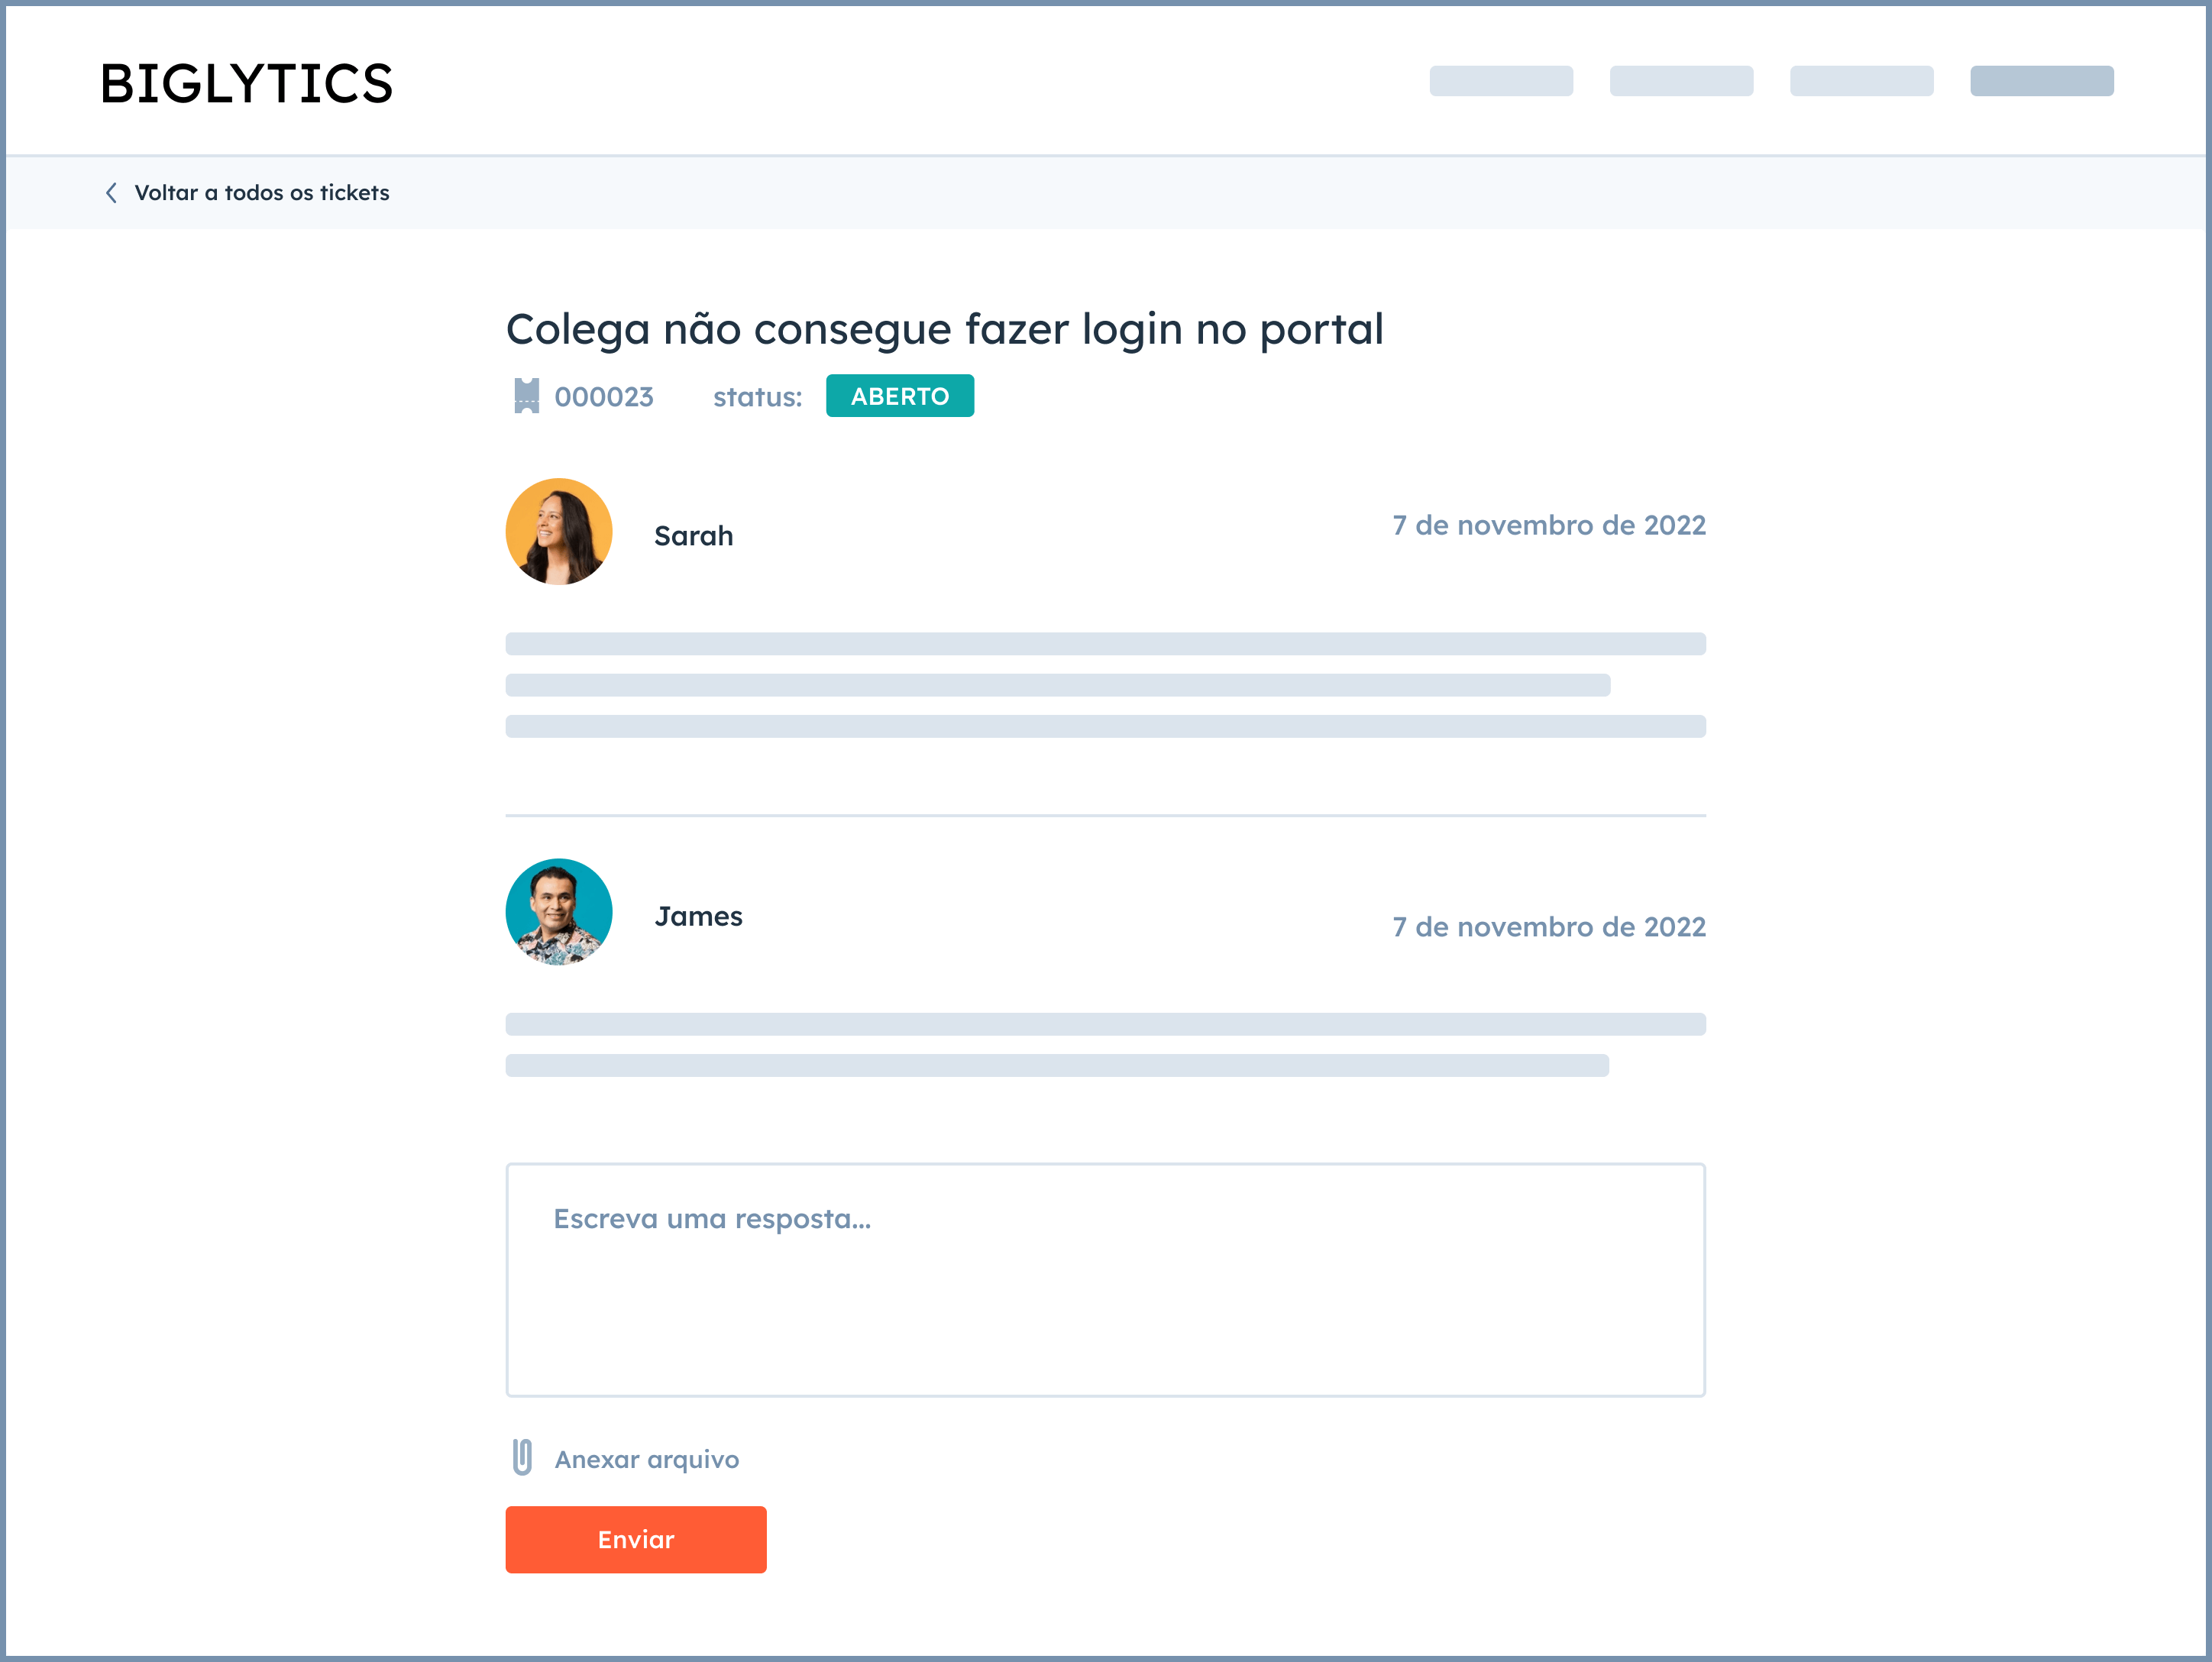Open Sarah's profile avatar
Viewport: 2212px width, 1662px height.
(x=559, y=532)
